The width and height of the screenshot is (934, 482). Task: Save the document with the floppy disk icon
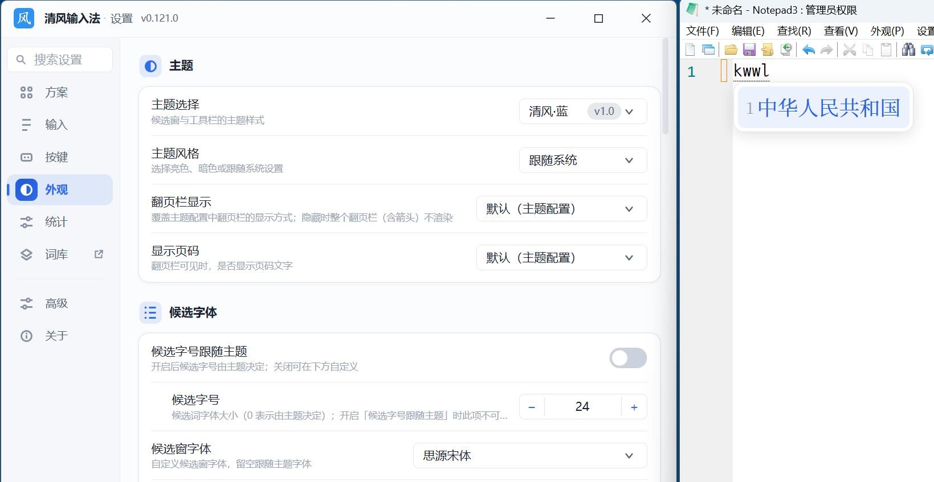click(x=749, y=50)
